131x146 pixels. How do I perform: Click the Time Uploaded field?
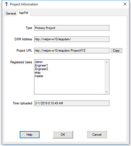(x=72, y=103)
